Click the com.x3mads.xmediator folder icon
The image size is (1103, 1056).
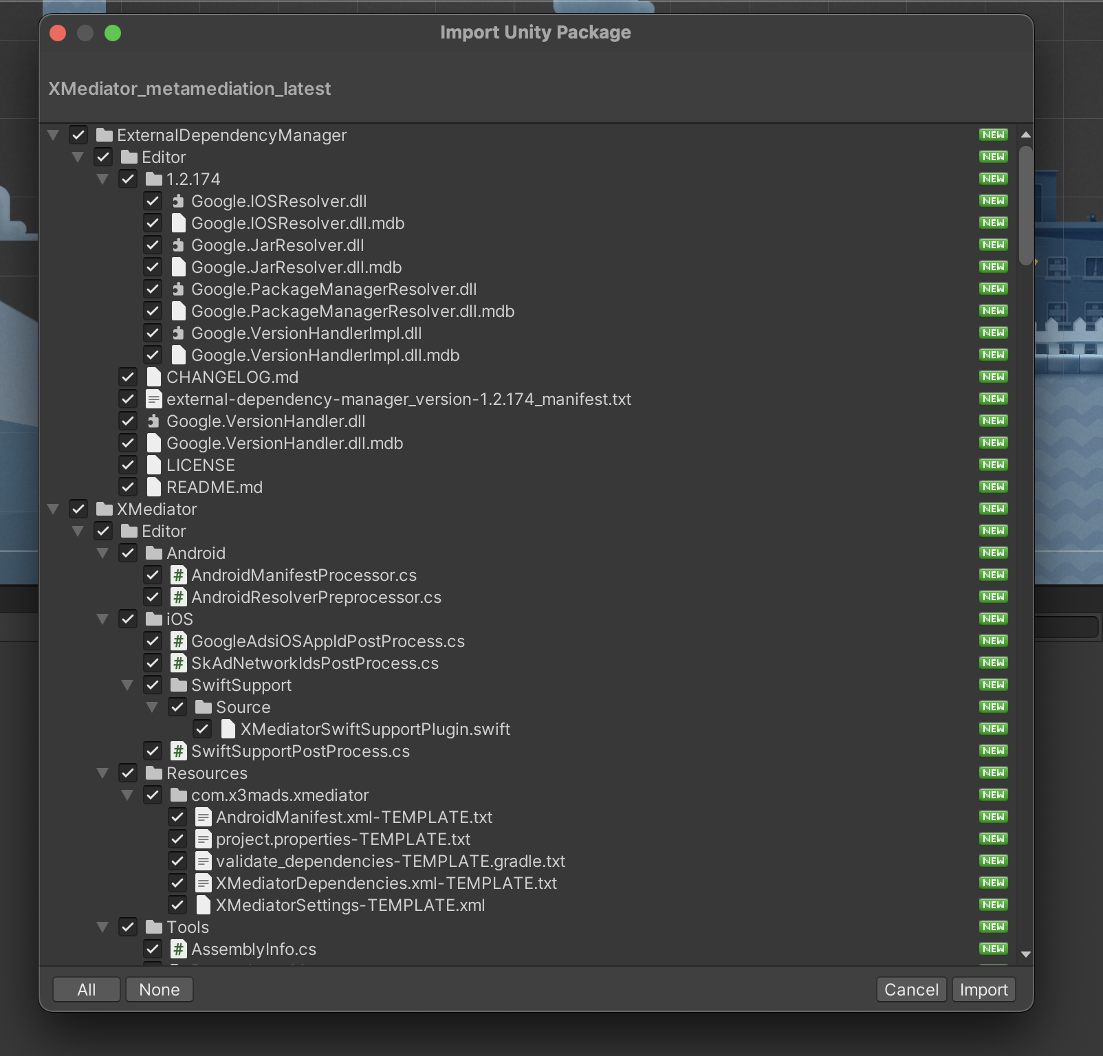coord(179,795)
